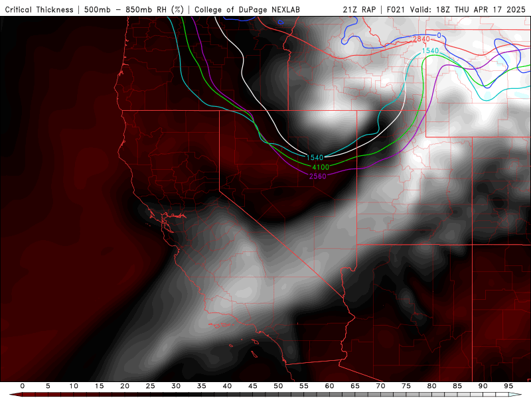Click the "35" value on the color scale
Viewport: 531px width, 398px height.
(x=202, y=386)
